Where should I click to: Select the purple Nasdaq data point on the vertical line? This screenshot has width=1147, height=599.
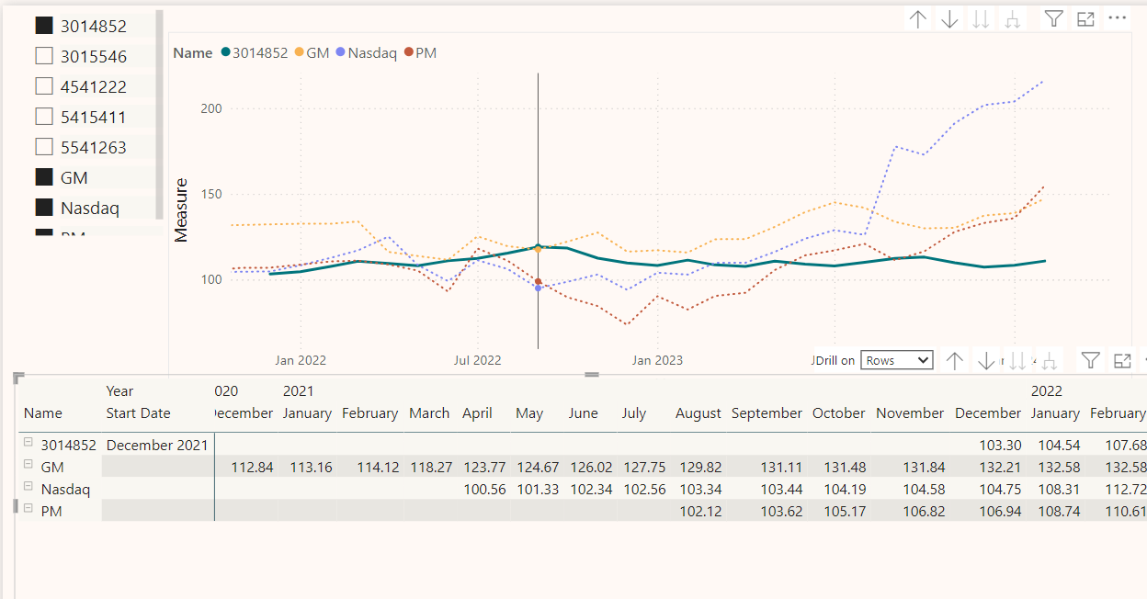(538, 288)
